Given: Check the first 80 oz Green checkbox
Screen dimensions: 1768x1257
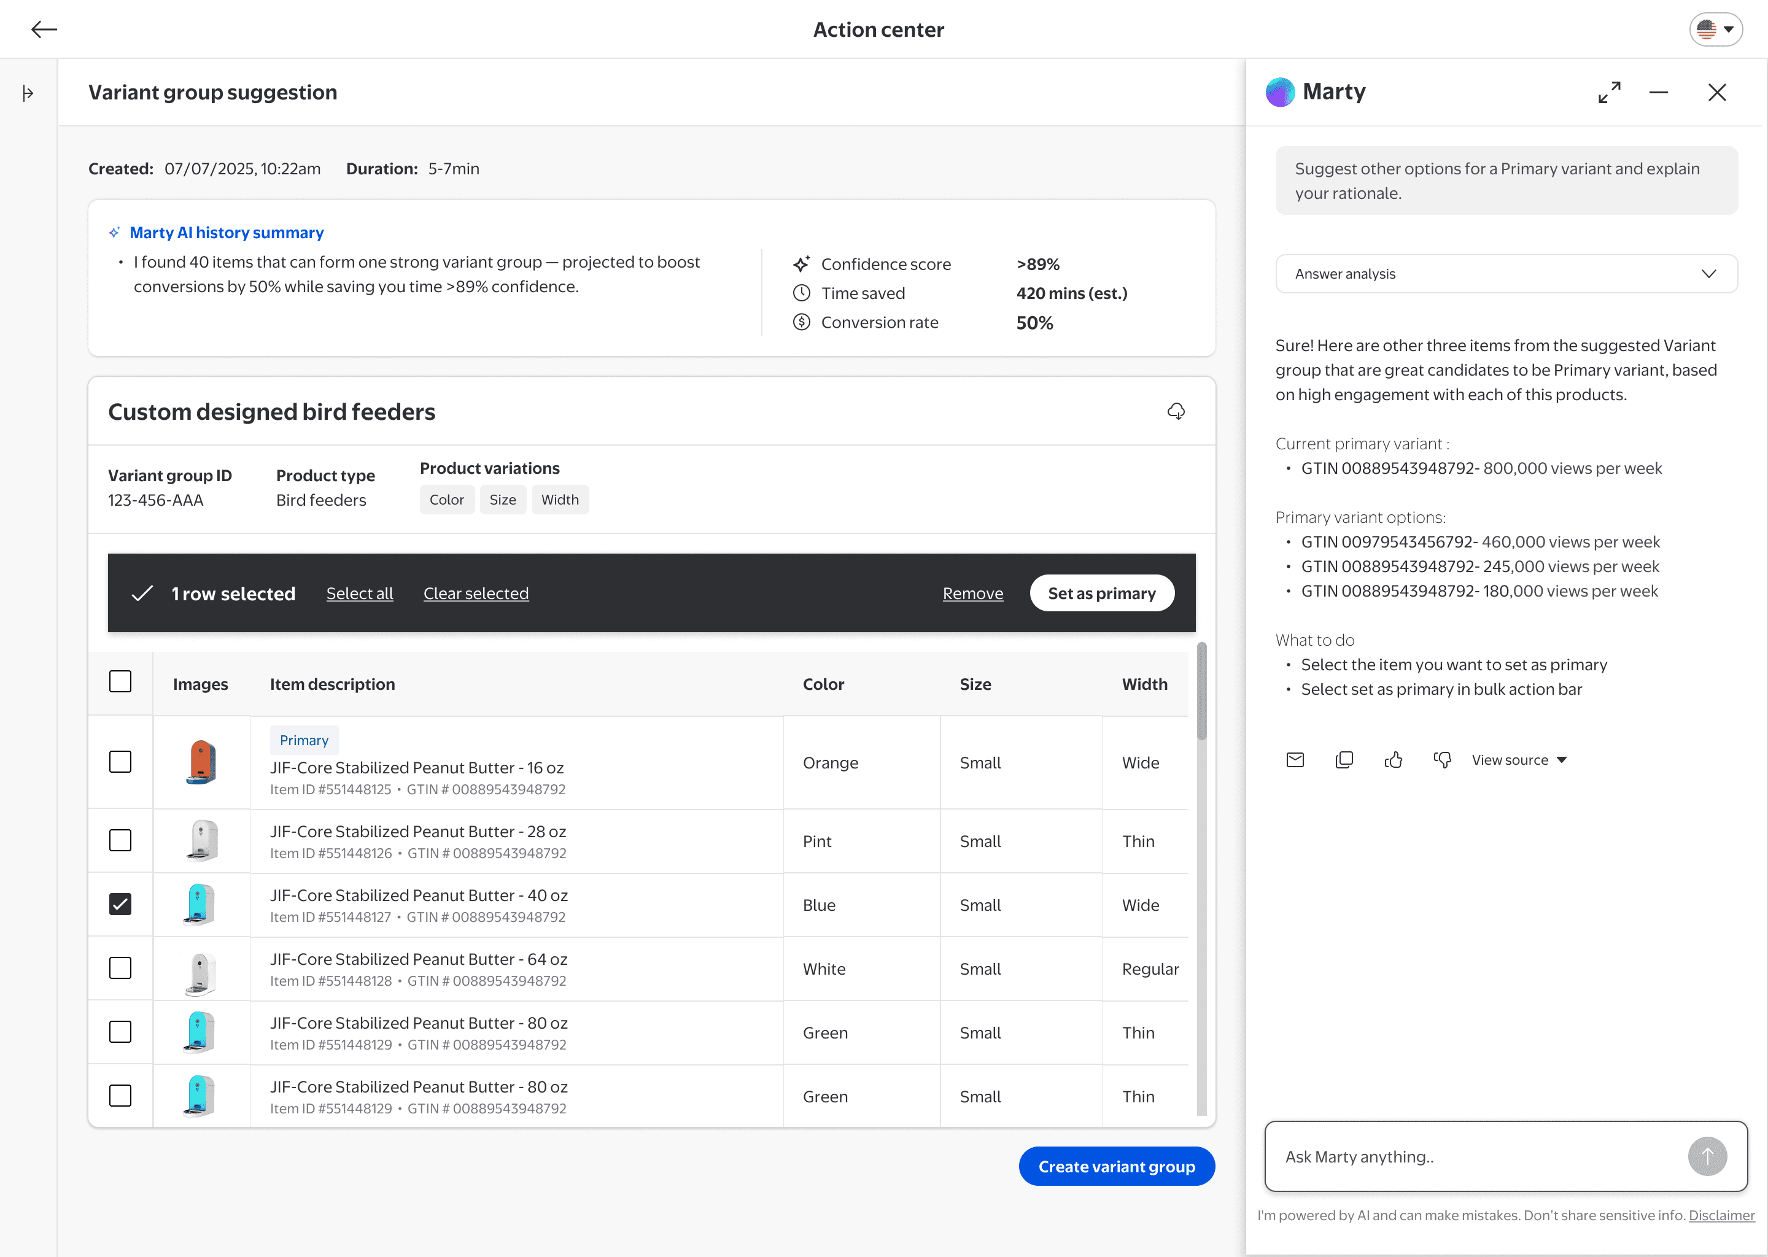Looking at the screenshot, I should 120,1032.
